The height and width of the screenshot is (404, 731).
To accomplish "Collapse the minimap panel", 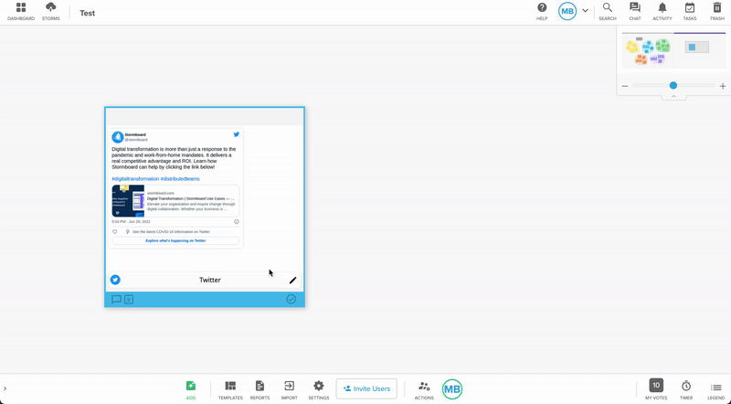I will pos(673,97).
